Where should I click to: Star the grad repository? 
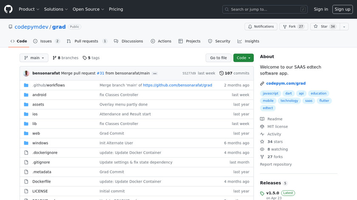(325, 27)
